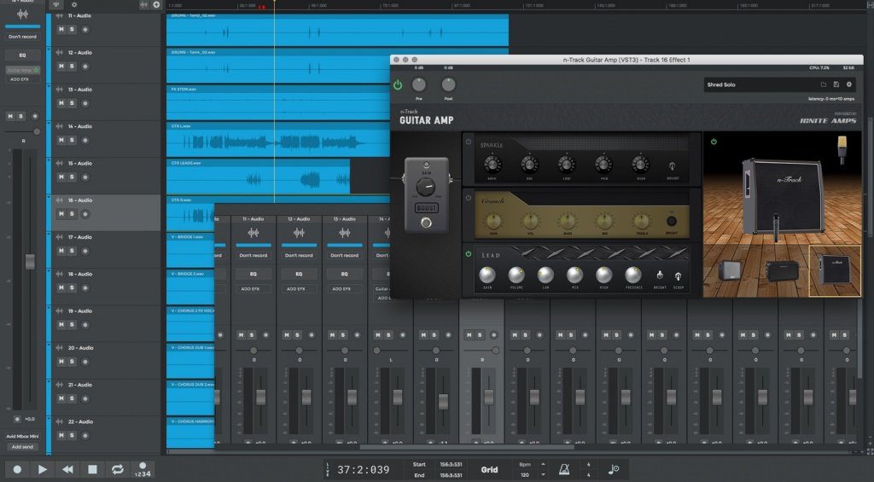Start playback with the Play button
This screenshot has width=874, height=482.
click(42, 469)
